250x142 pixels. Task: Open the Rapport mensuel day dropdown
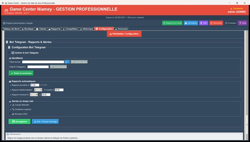(x=34, y=95)
